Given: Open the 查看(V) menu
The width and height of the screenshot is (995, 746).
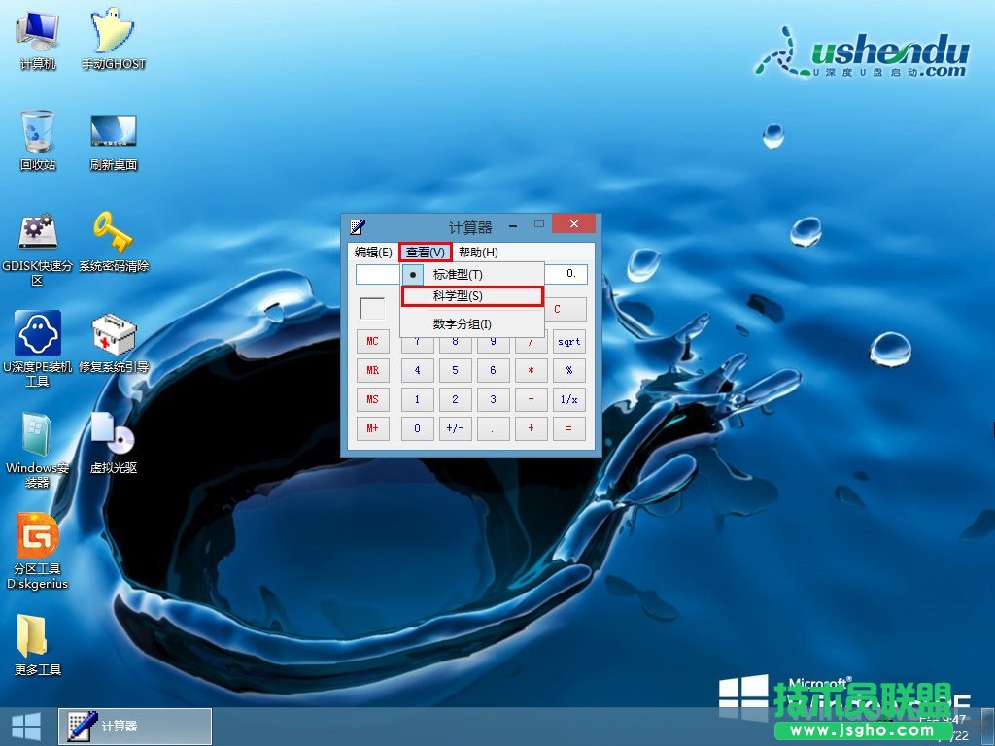Looking at the screenshot, I should click(x=426, y=253).
